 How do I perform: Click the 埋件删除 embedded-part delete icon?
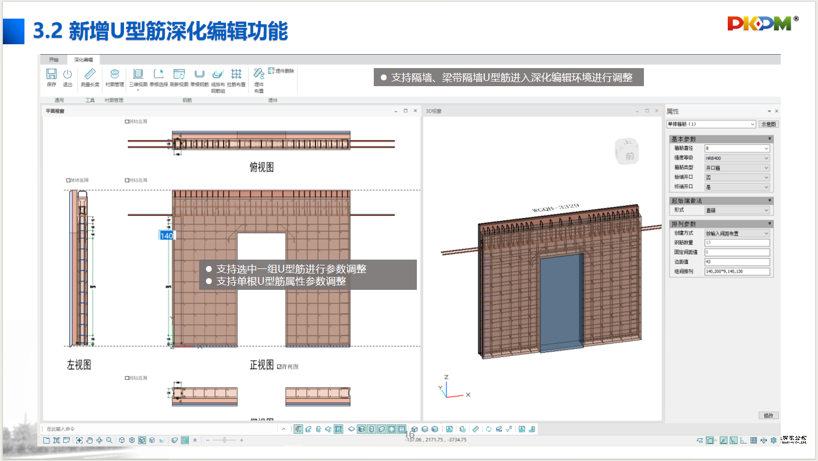pyautogui.click(x=272, y=72)
